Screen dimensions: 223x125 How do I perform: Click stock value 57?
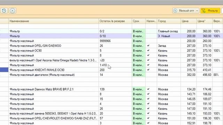click(x=101, y=118)
